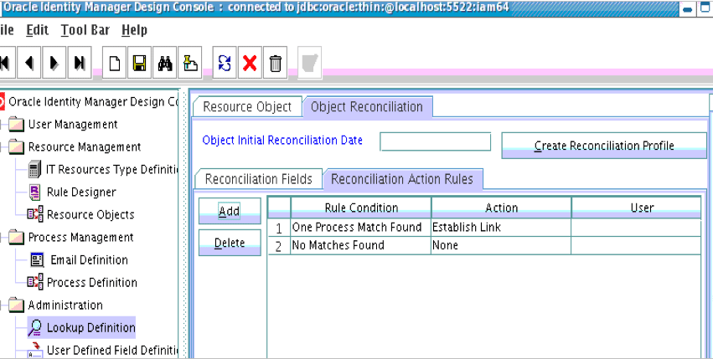Viewport: 713px width, 359px height.
Task: Click the None action cell
Action: [x=501, y=245]
